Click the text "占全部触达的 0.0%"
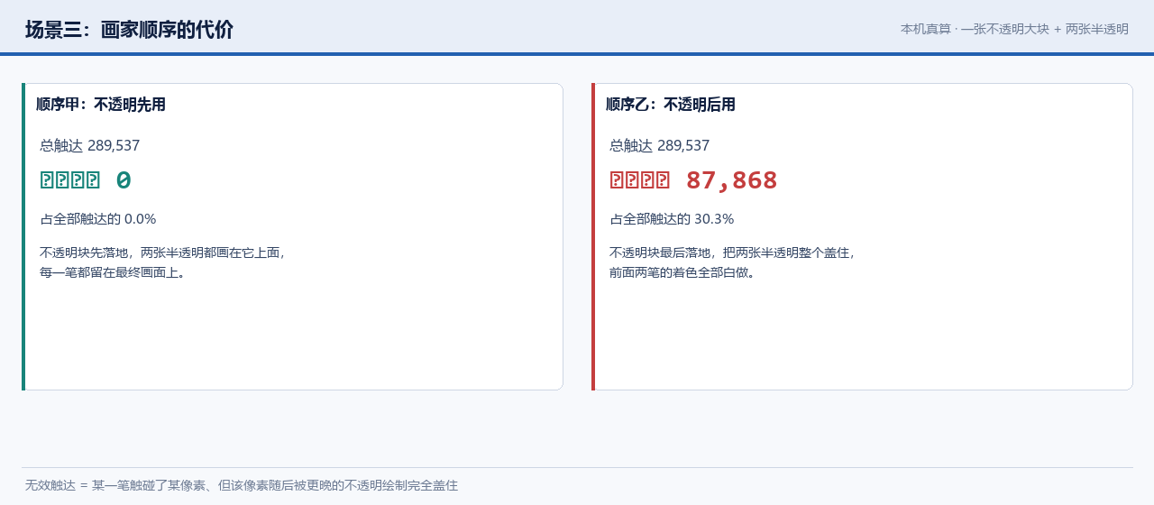This screenshot has height=505, width=1154. click(x=98, y=219)
